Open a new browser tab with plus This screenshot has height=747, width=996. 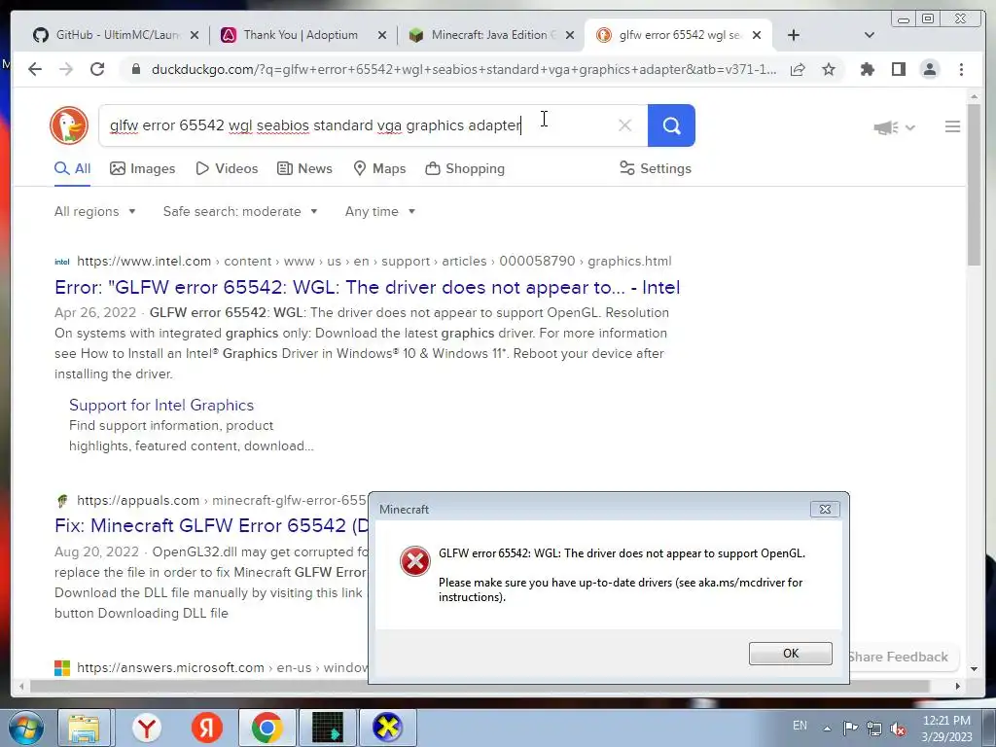pos(794,36)
